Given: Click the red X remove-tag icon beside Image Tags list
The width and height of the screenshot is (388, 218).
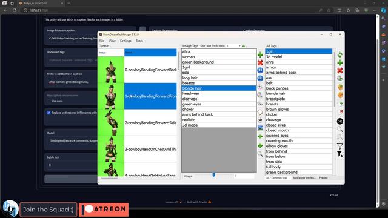Looking at the screenshot, I should coord(260,62).
